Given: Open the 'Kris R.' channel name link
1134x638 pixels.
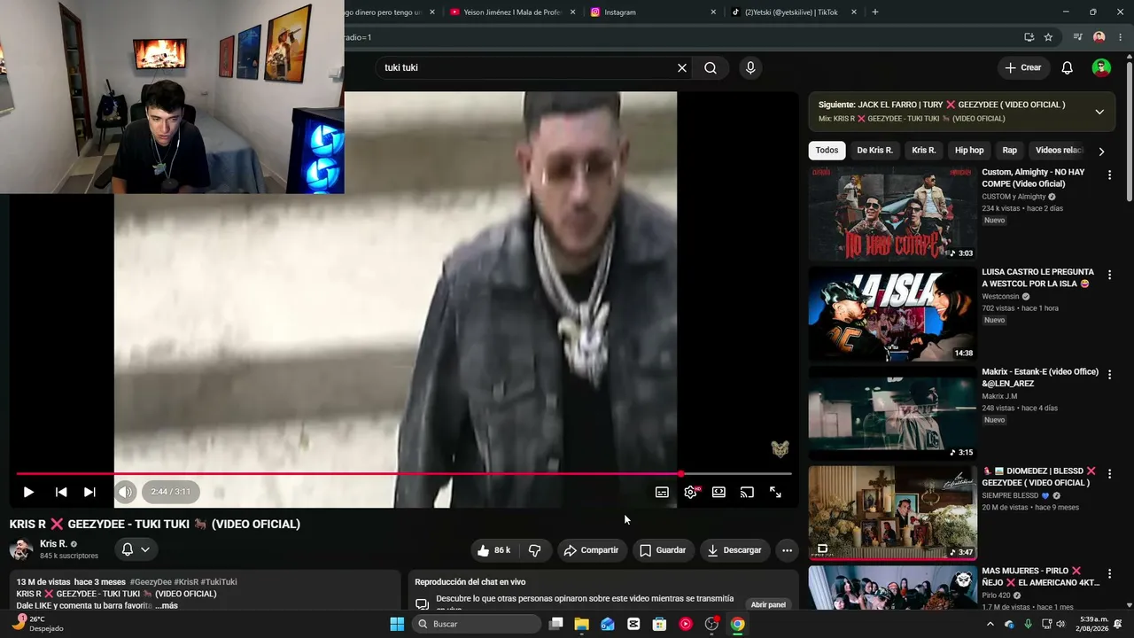Looking at the screenshot, I should tap(53, 544).
